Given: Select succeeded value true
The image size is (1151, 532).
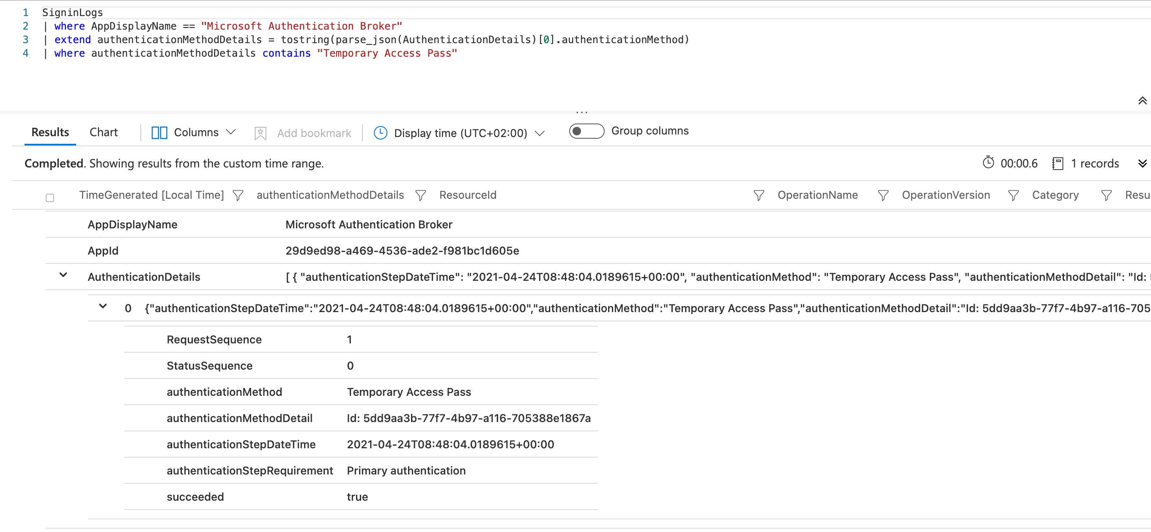Looking at the screenshot, I should (357, 497).
